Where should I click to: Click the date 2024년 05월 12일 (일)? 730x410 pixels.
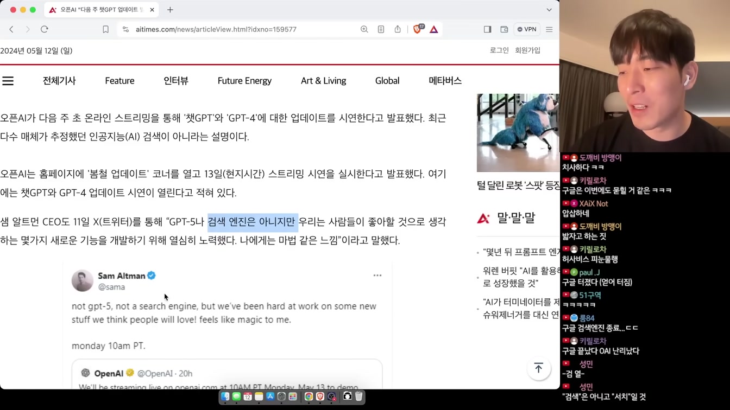coord(36,50)
